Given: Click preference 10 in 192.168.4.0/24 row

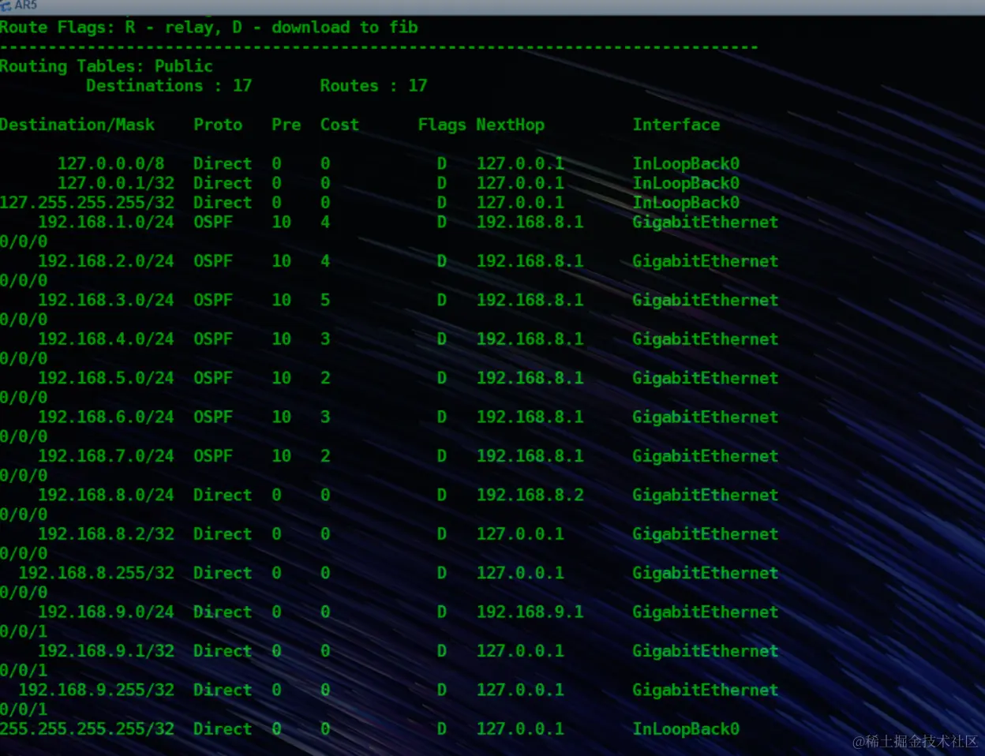Looking at the screenshot, I should tap(282, 339).
